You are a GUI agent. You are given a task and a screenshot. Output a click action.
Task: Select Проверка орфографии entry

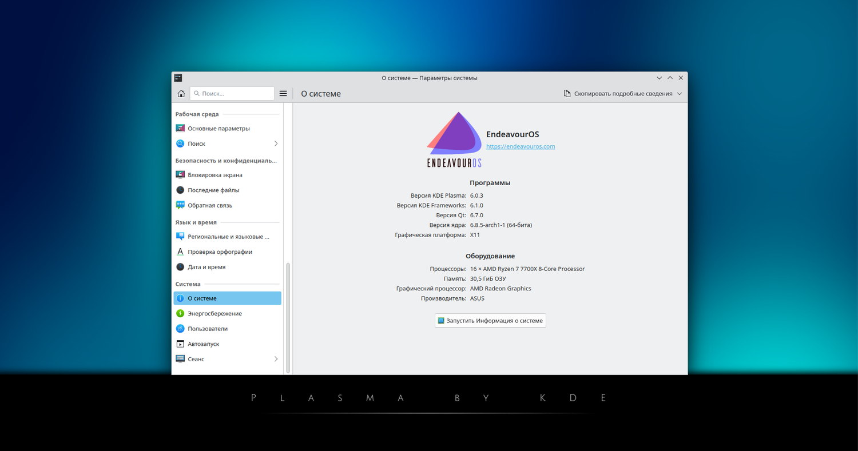[x=228, y=252]
